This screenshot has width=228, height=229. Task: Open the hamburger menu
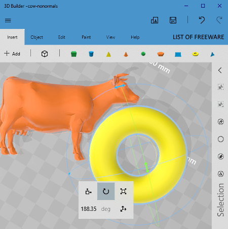click(x=8, y=20)
